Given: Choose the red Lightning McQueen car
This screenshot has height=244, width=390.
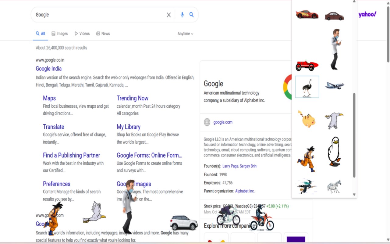Looking at the screenshot, I should 307,14.
